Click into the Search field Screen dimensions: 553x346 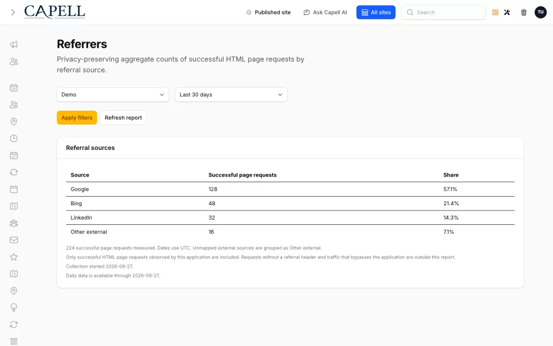click(444, 12)
